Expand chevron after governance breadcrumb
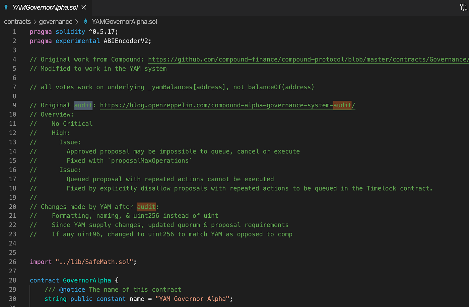Screen dimensions: 469x307 [x=77, y=22]
